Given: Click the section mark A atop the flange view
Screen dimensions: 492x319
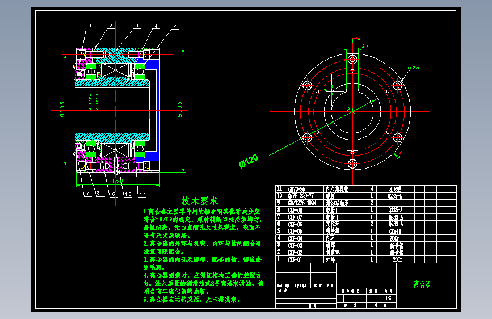Looking at the screenshot, I should coord(359,40).
